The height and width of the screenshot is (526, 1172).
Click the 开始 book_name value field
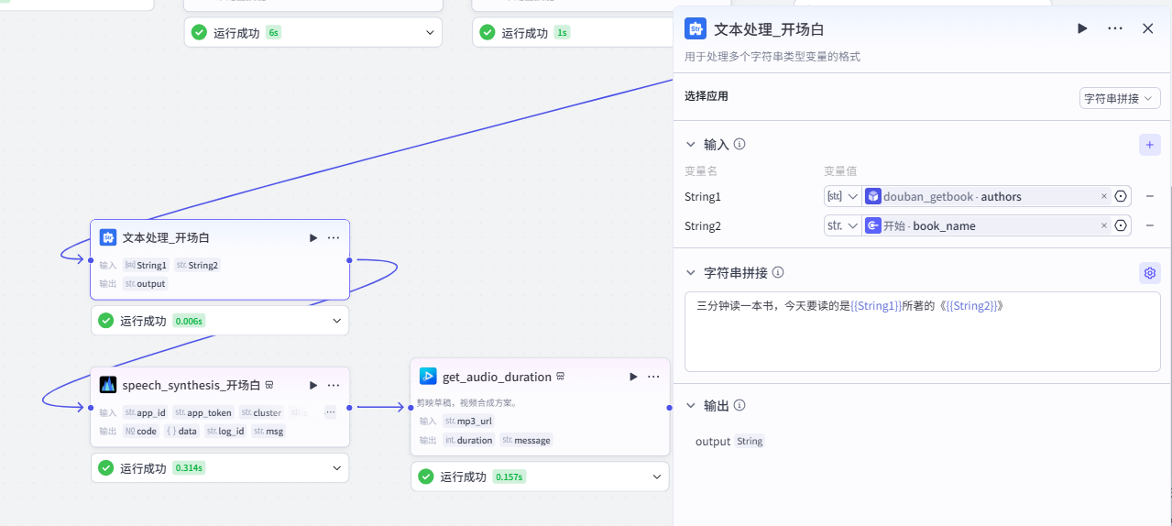[x=980, y=225]
